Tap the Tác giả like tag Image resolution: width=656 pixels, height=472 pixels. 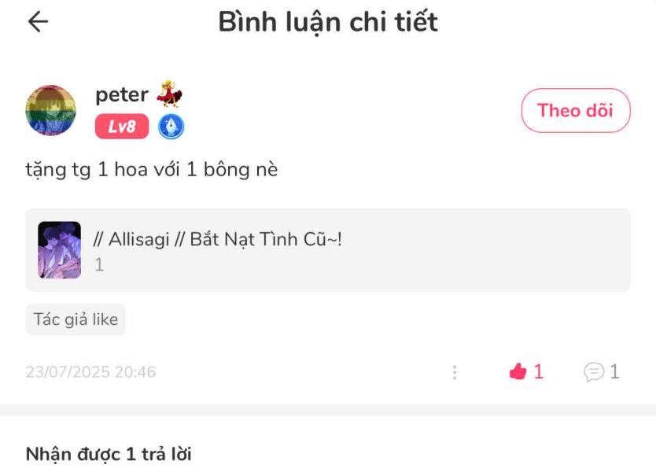(x=76, y=319)
